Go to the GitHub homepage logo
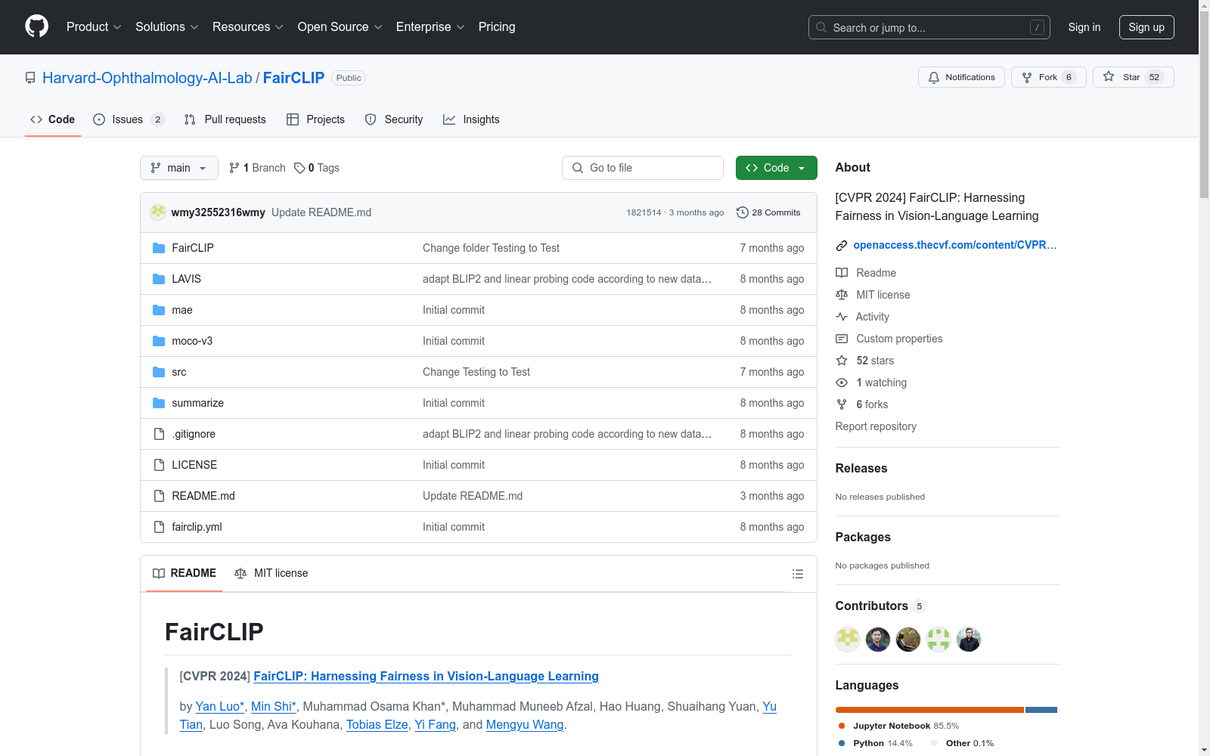 click(36, 26)
